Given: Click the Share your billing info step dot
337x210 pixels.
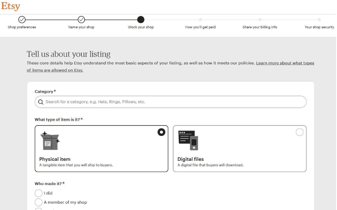Looking at the screenshot, I should pos(260,19).
